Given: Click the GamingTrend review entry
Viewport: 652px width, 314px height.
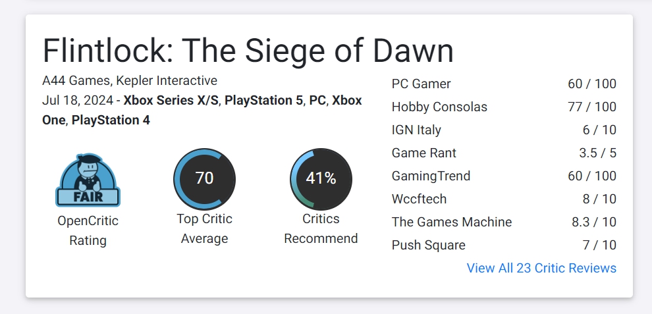Looking at the screenshot, I should pos(431,176).
